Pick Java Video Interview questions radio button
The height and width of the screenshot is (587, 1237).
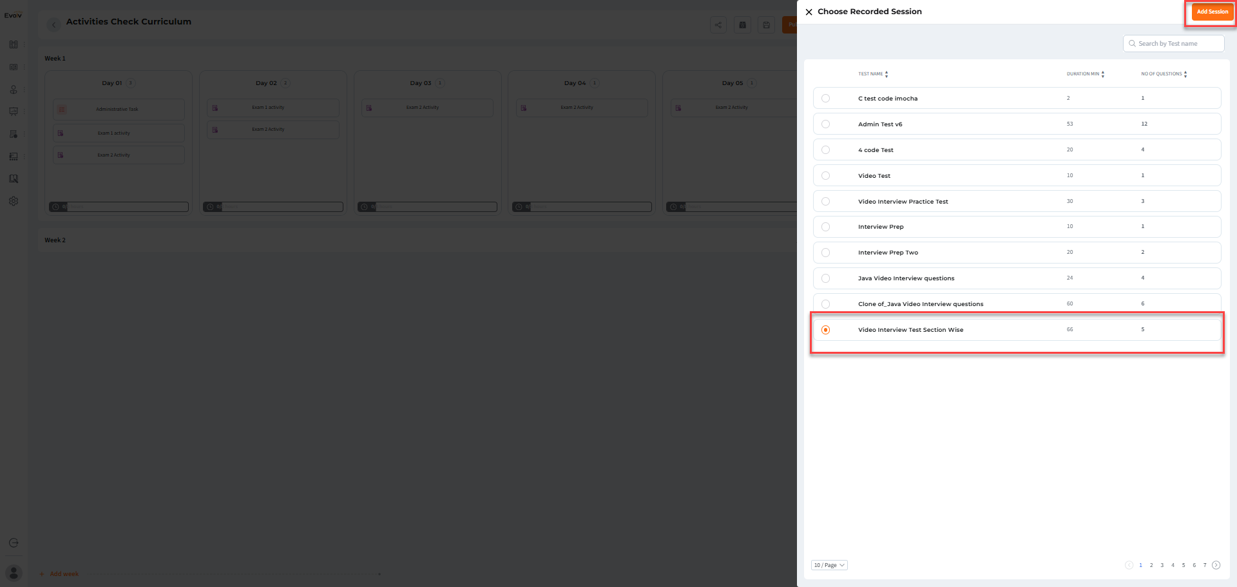coord(825,278)
